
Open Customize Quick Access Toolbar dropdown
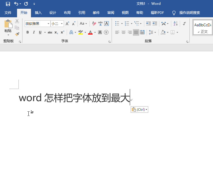(x=34, y=4)
